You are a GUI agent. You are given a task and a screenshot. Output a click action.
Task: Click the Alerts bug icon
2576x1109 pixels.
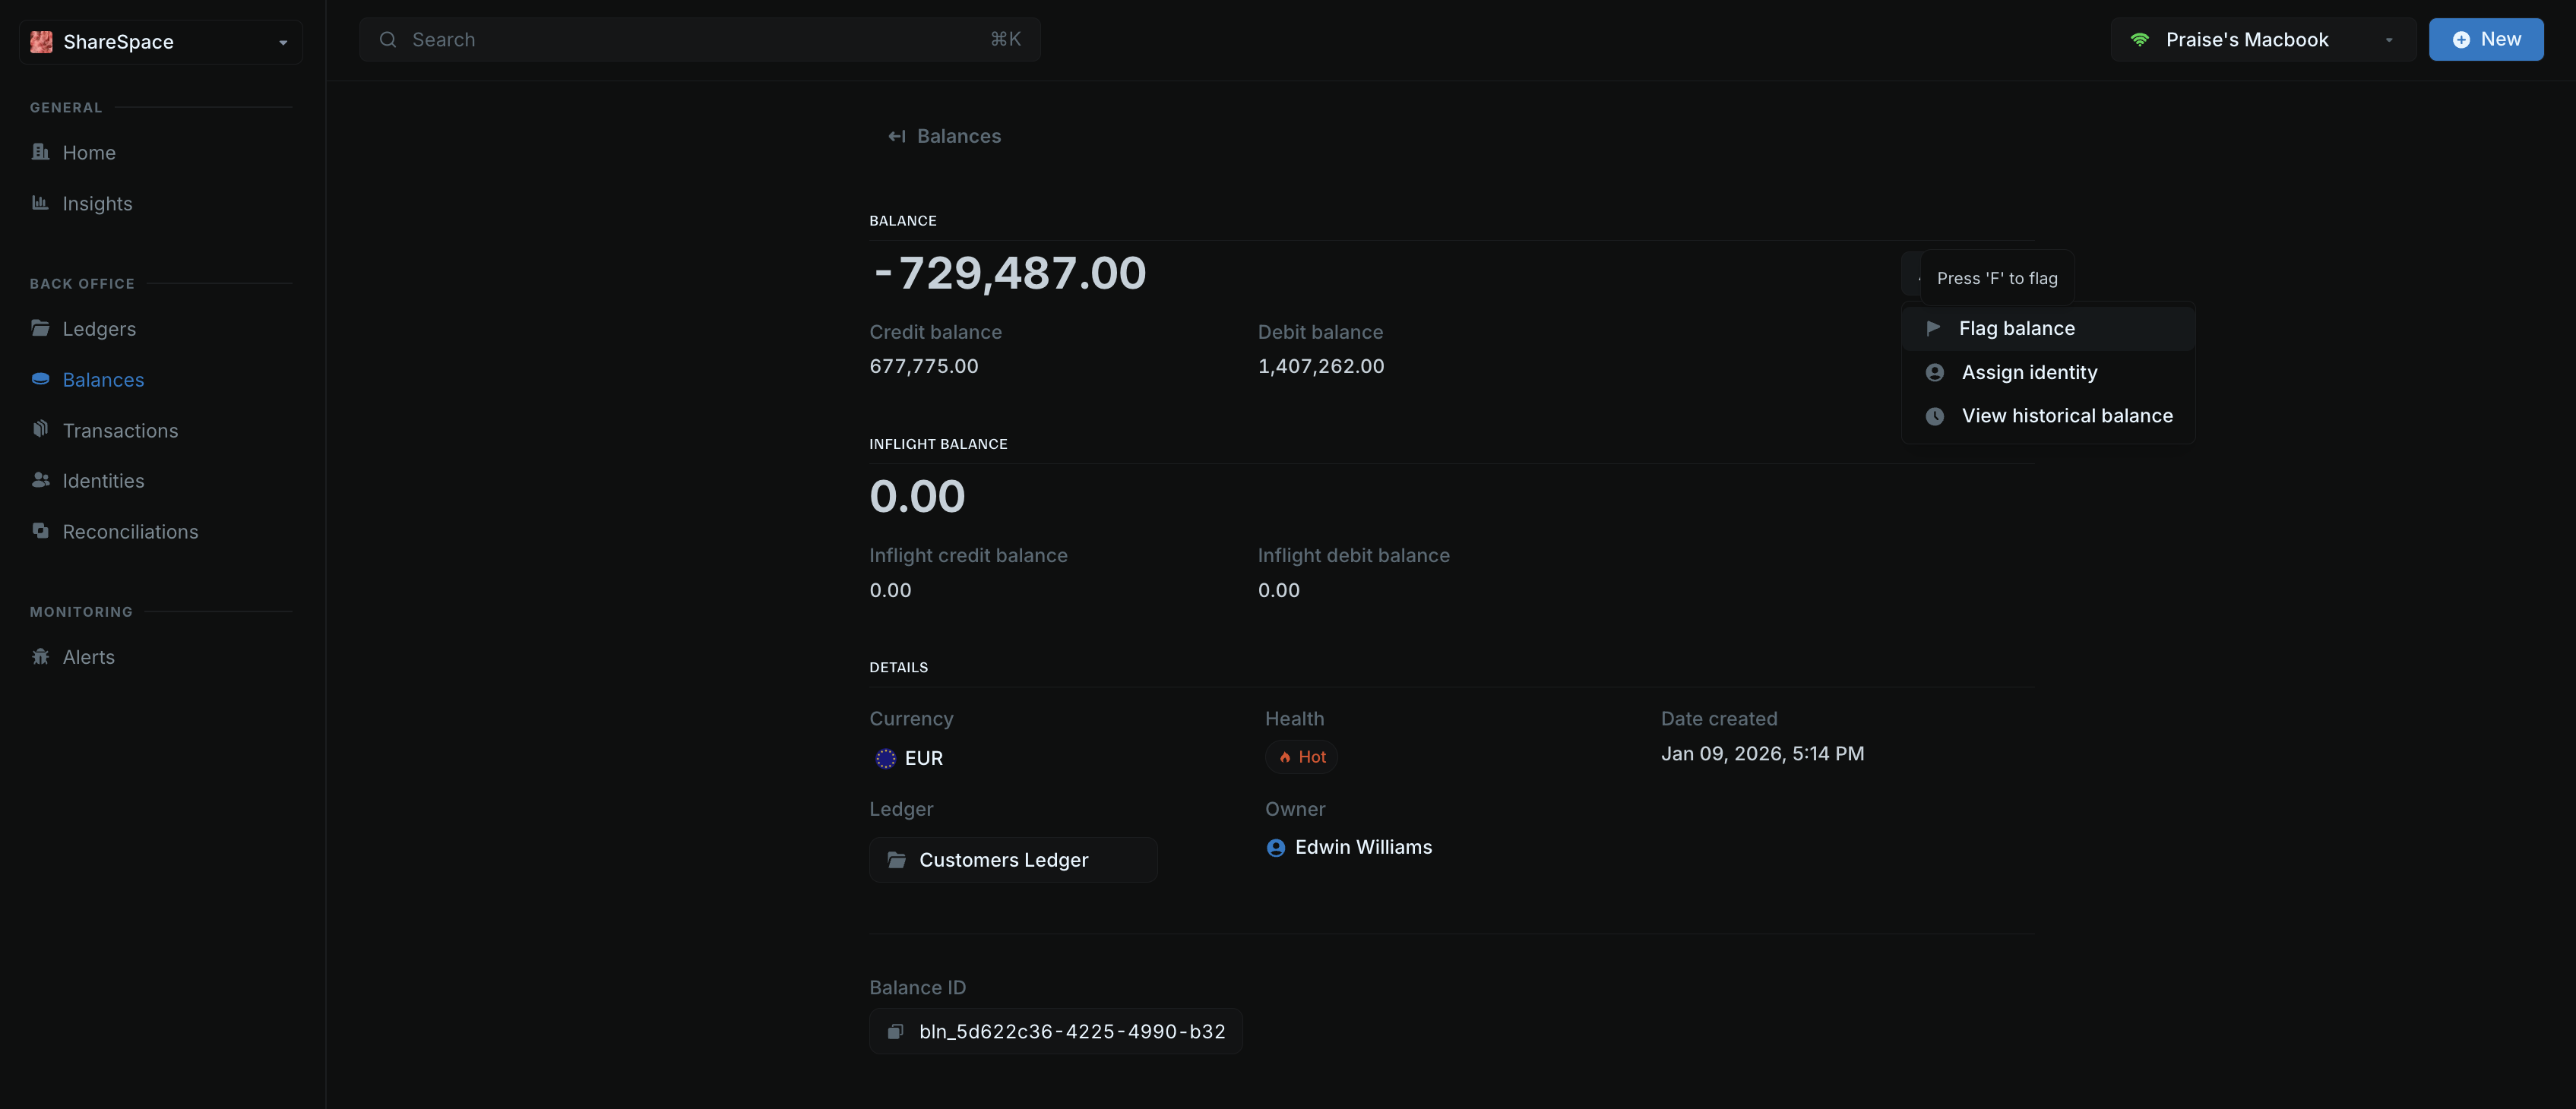(x=40, y=657)
